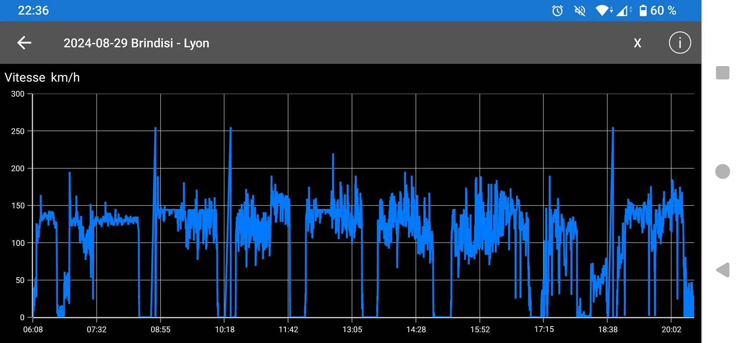The height and width of the screenshot is (343, 744).
Task: Tap the 0 label on speed axis
Action: (22, 318)
